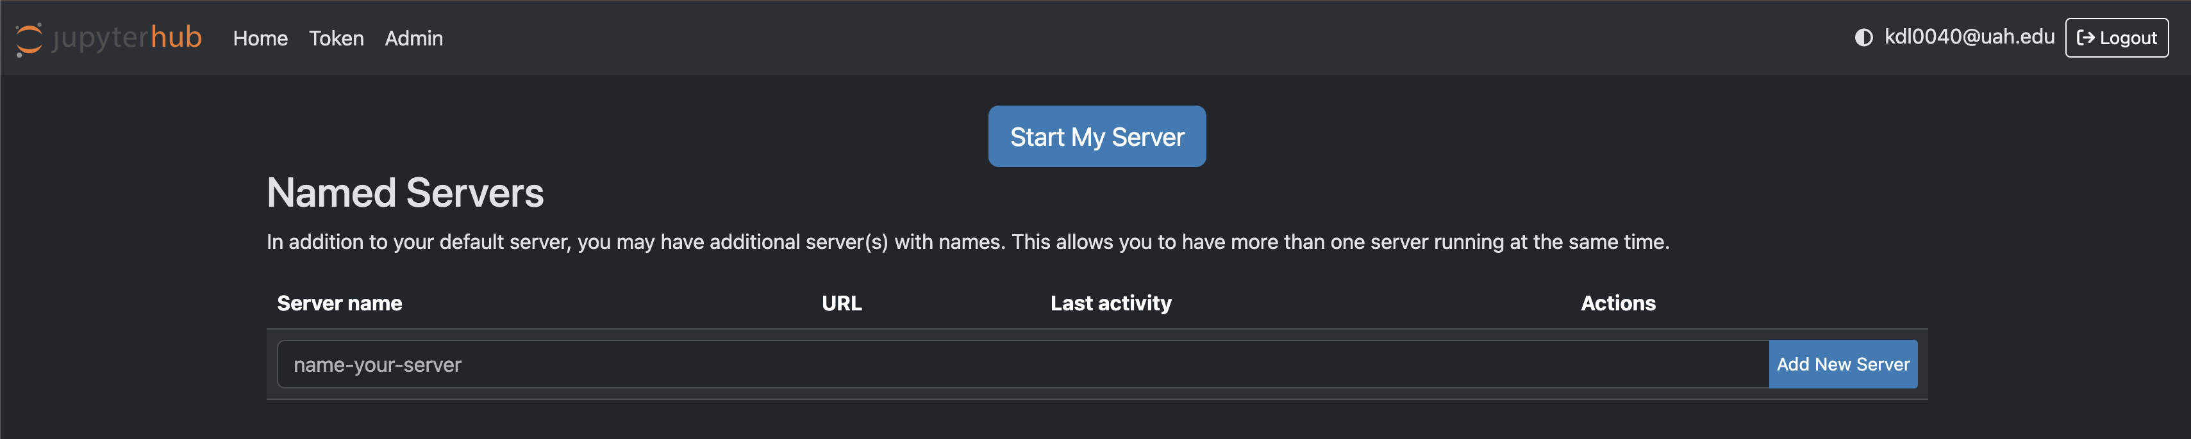This screenshot has height=439, width=2191.
Task: Open the Home navigation link
Action: coord(260,38)
